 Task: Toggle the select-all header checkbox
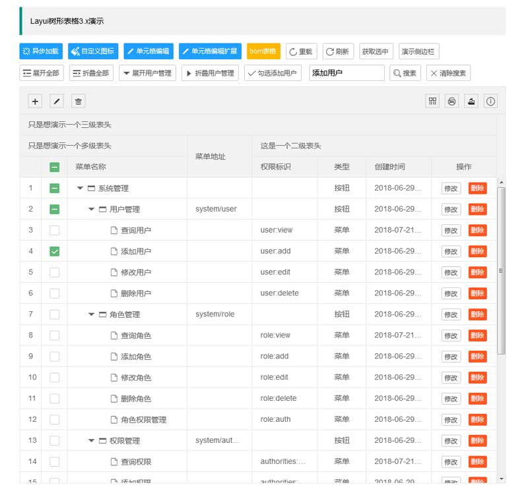(x=54, y=167)
